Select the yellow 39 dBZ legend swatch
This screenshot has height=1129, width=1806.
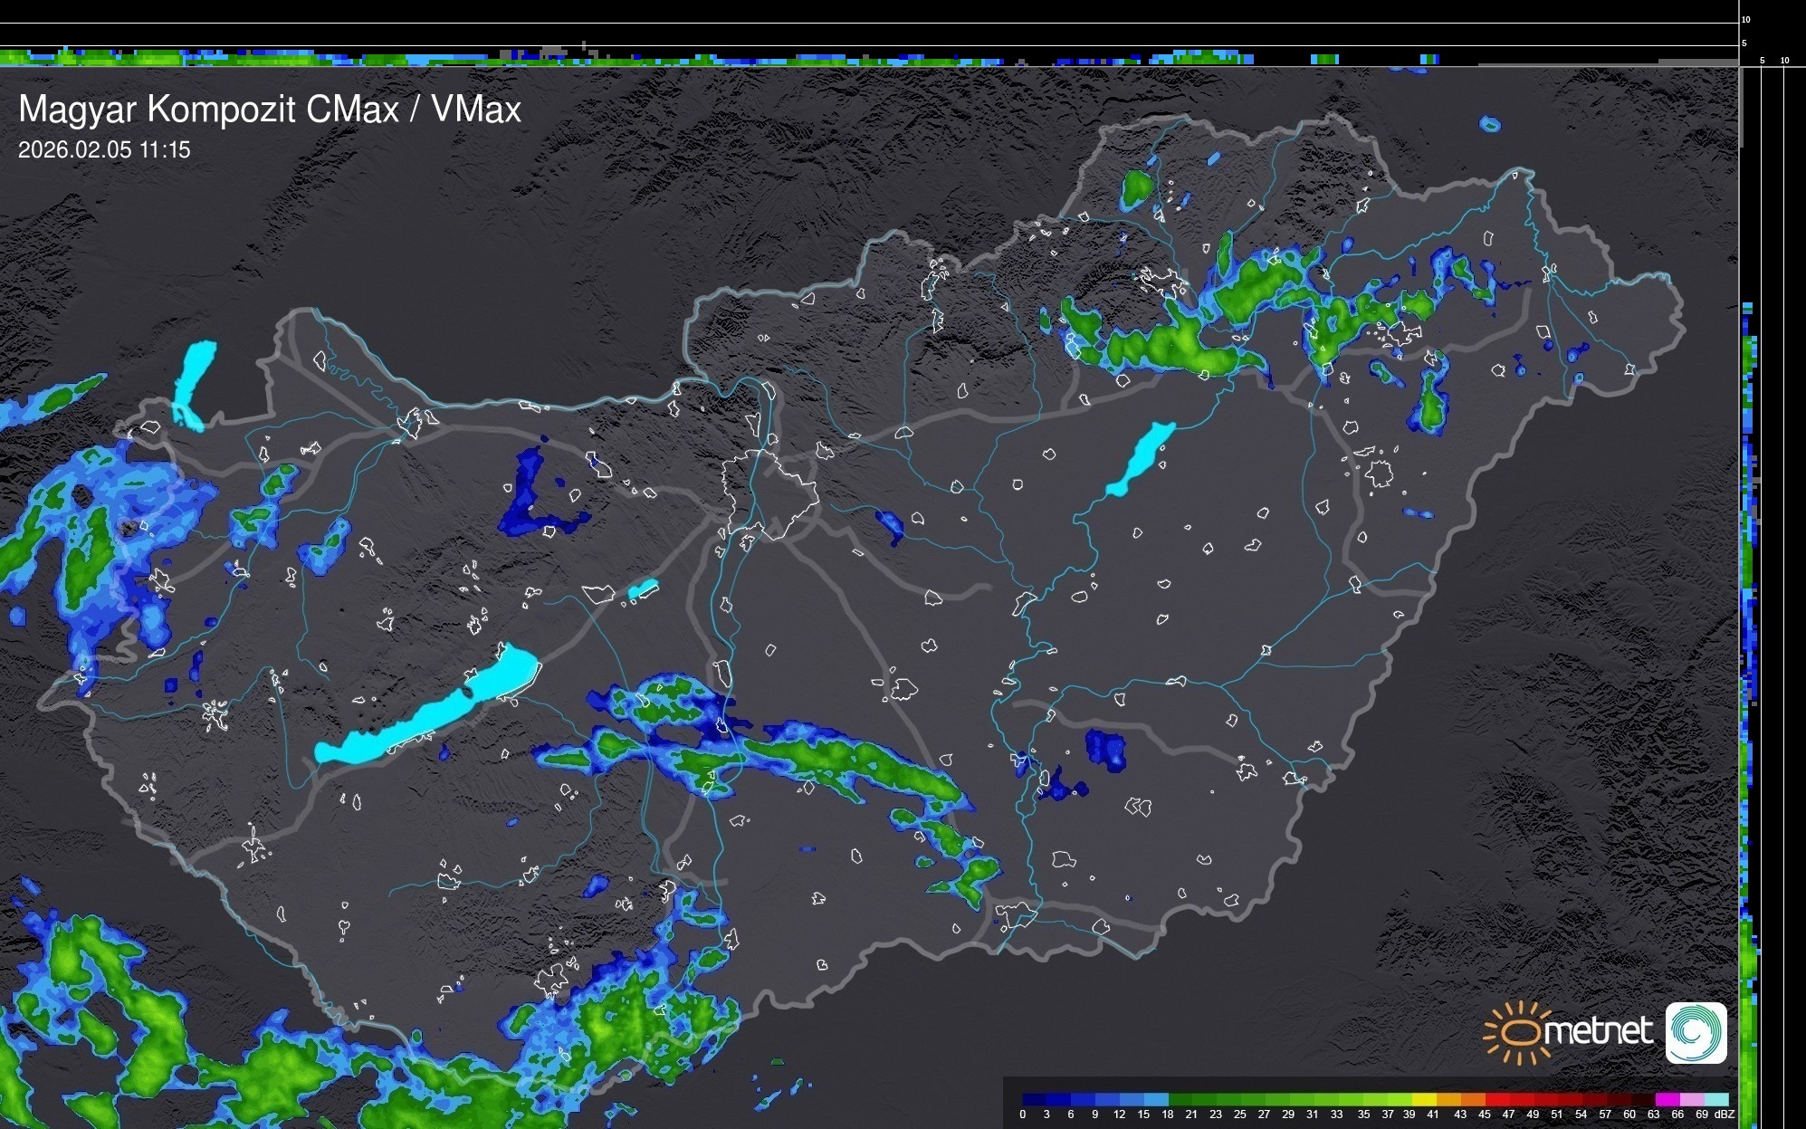coord(1424,1099)
